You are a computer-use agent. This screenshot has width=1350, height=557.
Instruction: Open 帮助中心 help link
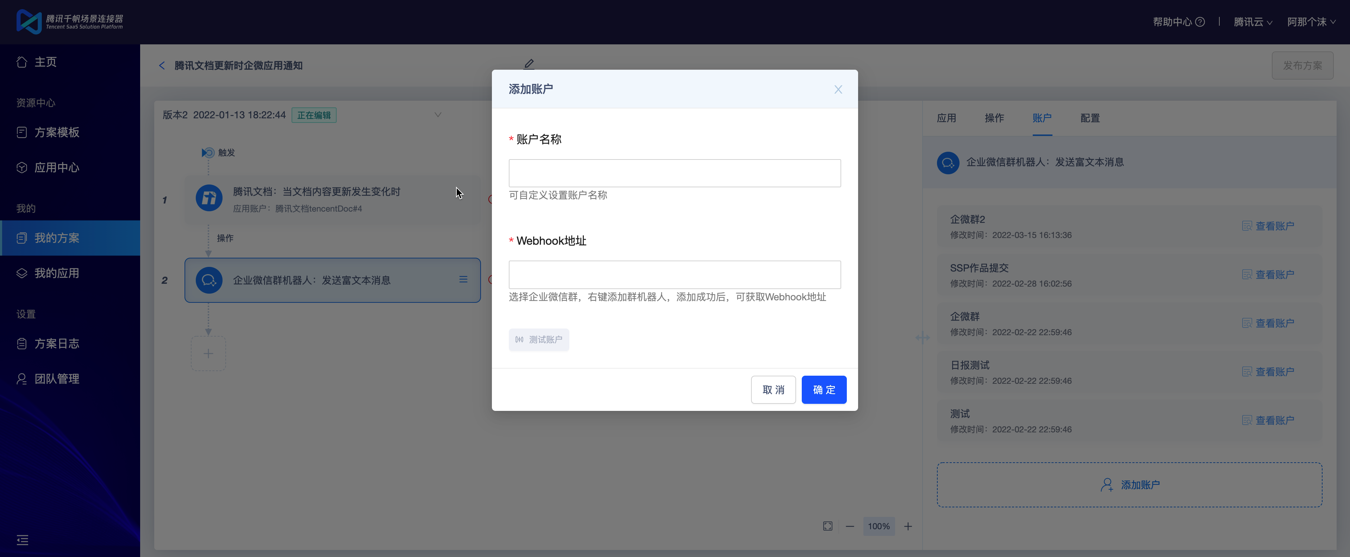coord(1179,22)
